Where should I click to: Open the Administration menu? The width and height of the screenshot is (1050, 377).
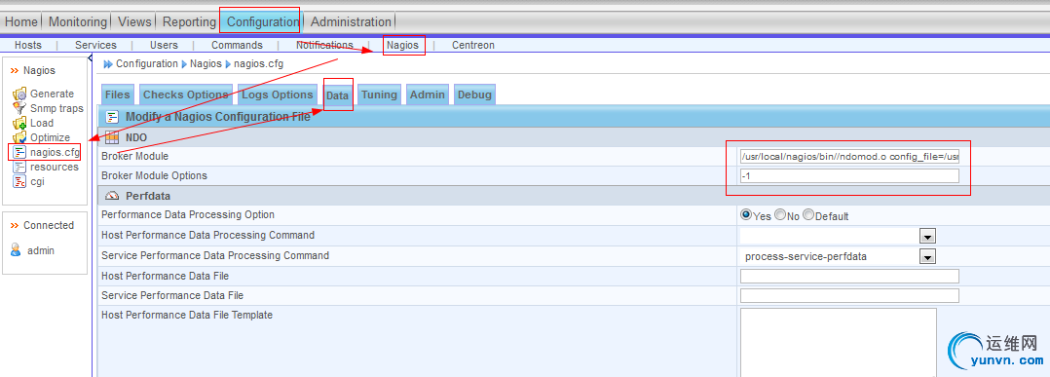[x=351, y=22]
